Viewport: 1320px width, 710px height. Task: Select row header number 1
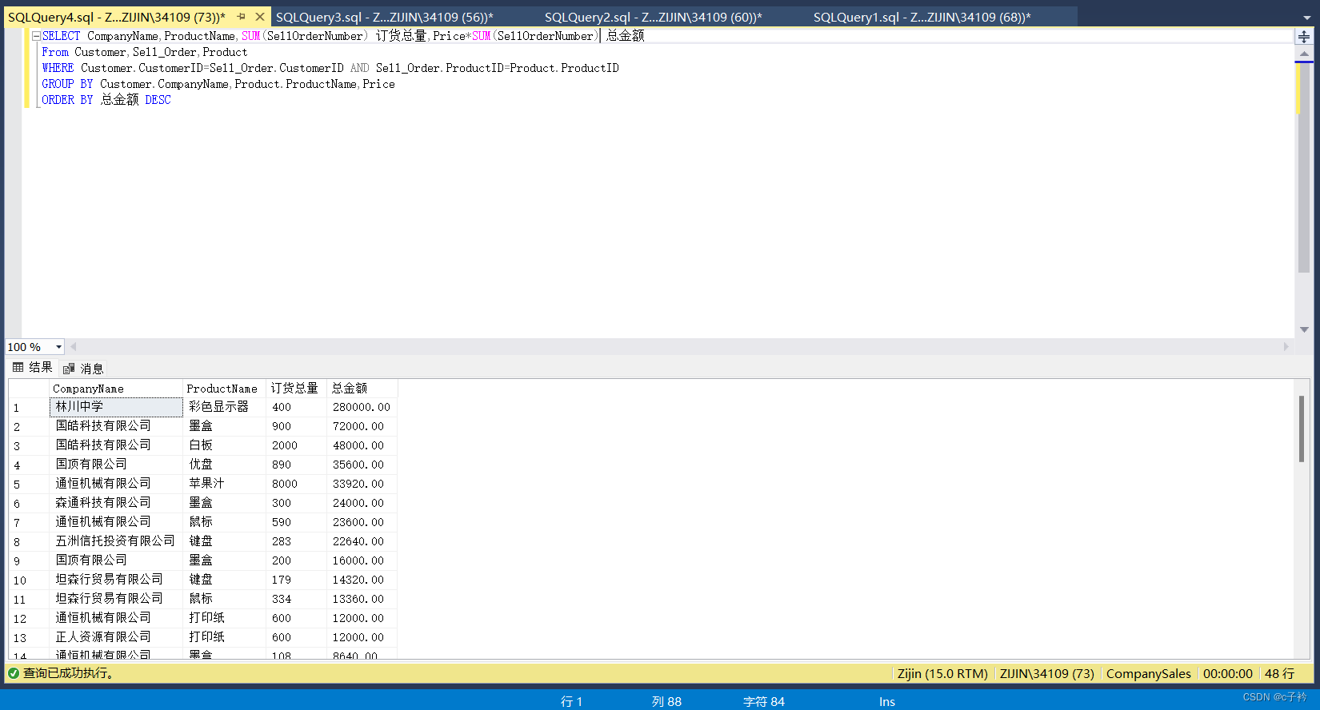point(29,408)
